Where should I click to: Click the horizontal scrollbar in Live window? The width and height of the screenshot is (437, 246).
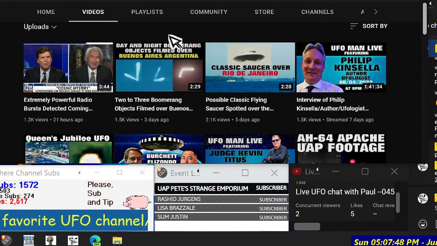coord(307,227)
